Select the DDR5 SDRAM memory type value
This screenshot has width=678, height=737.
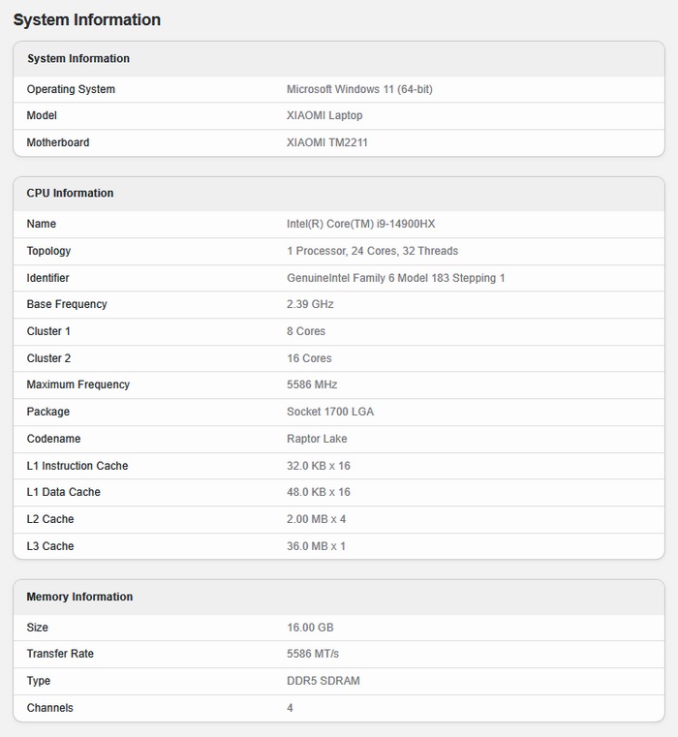[x=324, y=681]
